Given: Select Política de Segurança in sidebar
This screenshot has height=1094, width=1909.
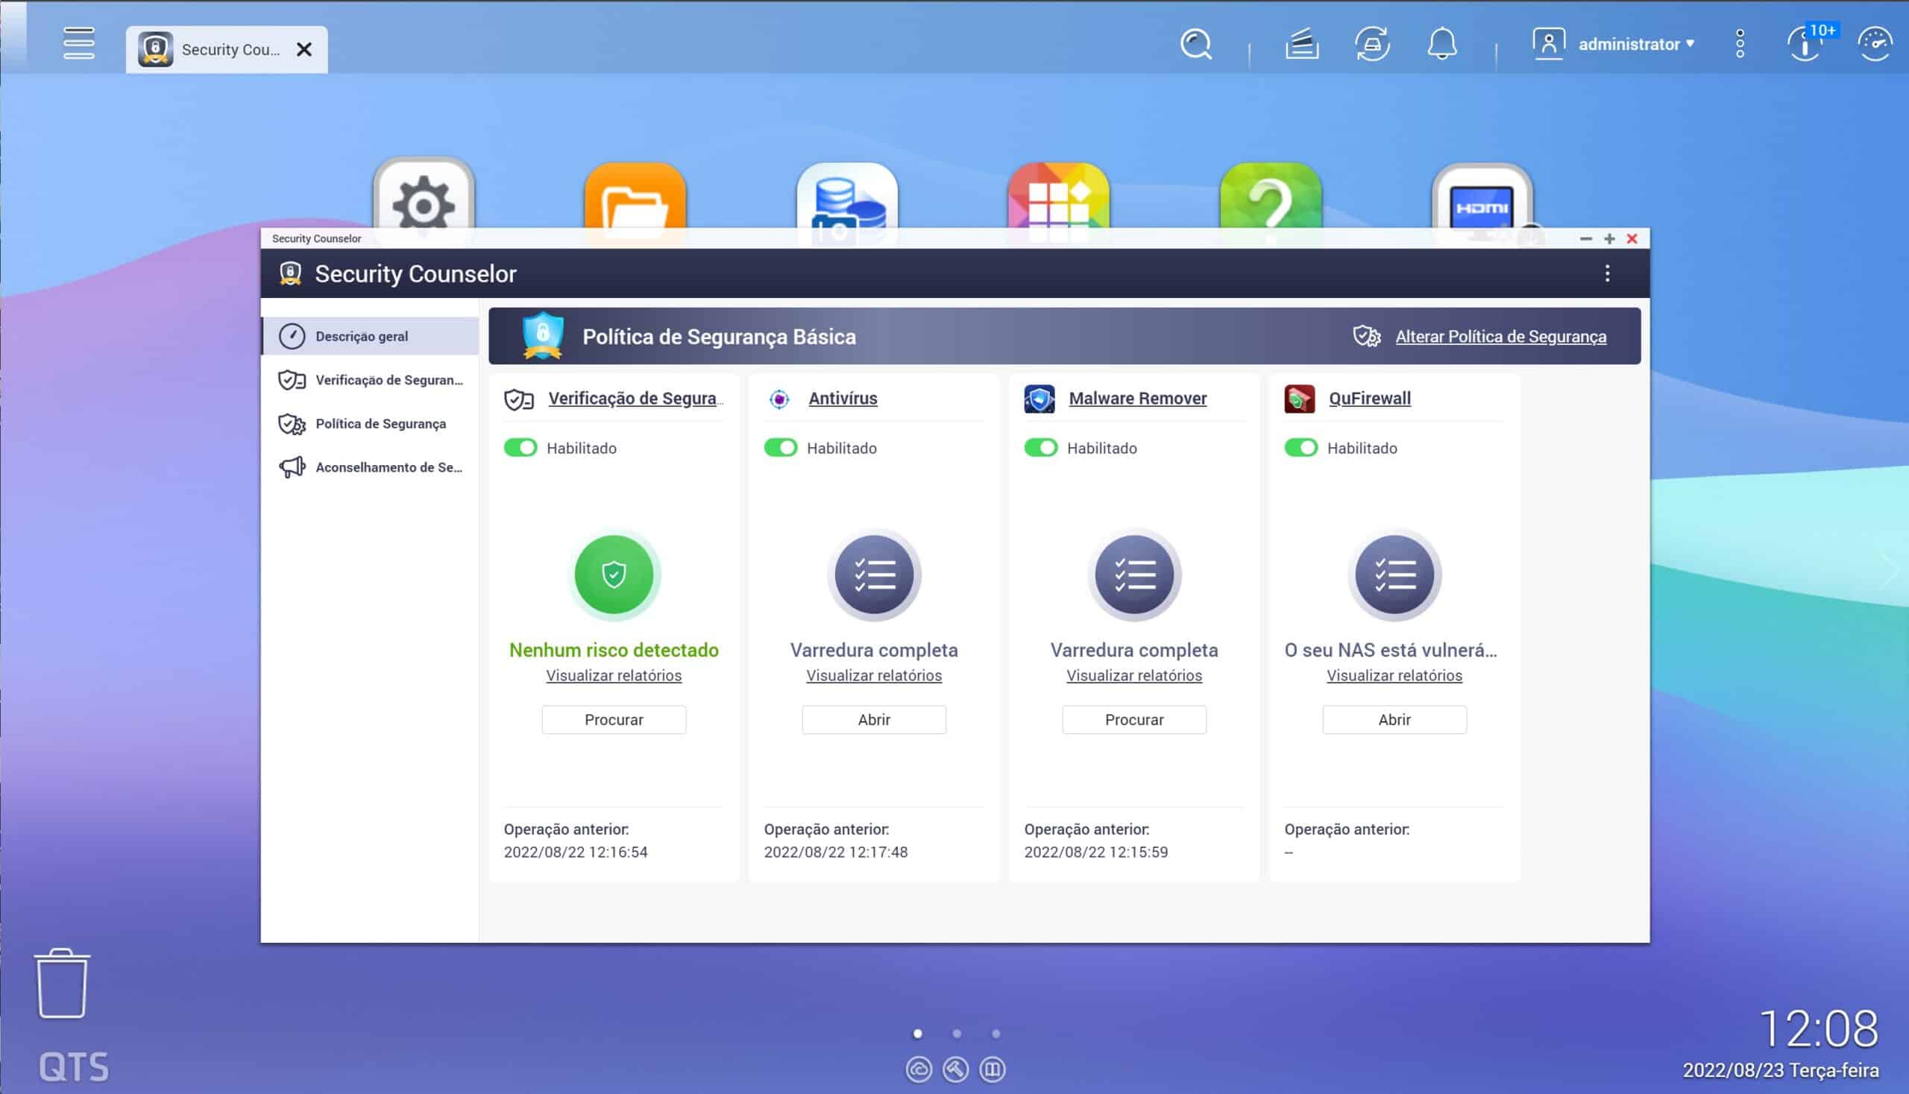Looking at the screenshot, I should (380, 424).
